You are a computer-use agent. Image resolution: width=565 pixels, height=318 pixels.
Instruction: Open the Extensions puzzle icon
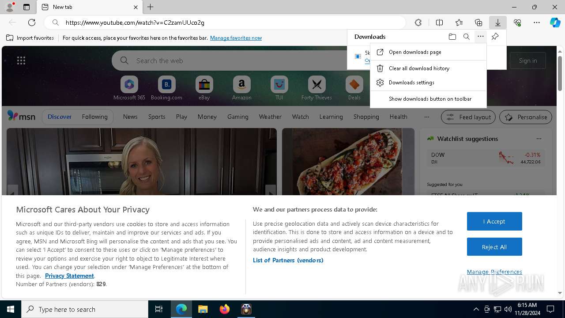point(418,23)
